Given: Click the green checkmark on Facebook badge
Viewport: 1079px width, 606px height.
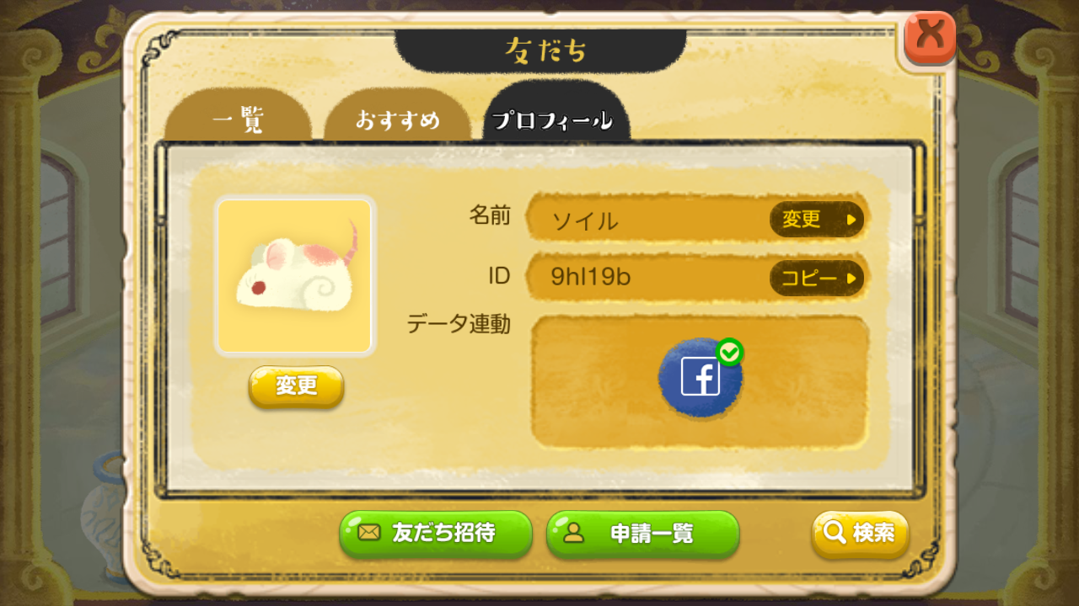Looking at the screenshot, I should point(728,352).
